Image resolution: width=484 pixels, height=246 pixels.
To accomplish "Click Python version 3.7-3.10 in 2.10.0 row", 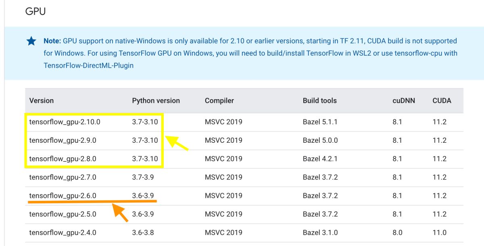I will point(145,122).
